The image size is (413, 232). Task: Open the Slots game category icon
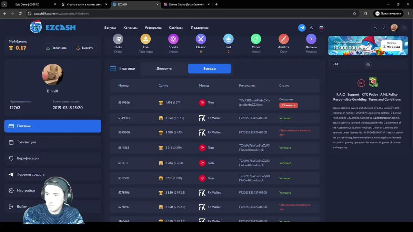coord(118,39)
